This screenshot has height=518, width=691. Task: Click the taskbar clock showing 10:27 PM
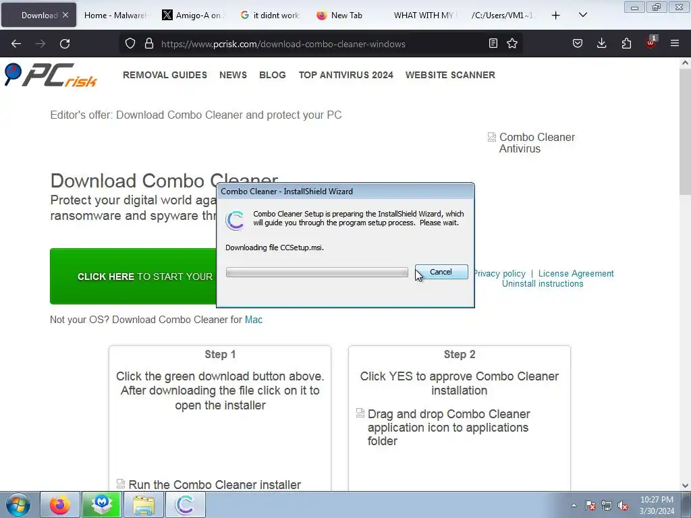coord(657,505)
